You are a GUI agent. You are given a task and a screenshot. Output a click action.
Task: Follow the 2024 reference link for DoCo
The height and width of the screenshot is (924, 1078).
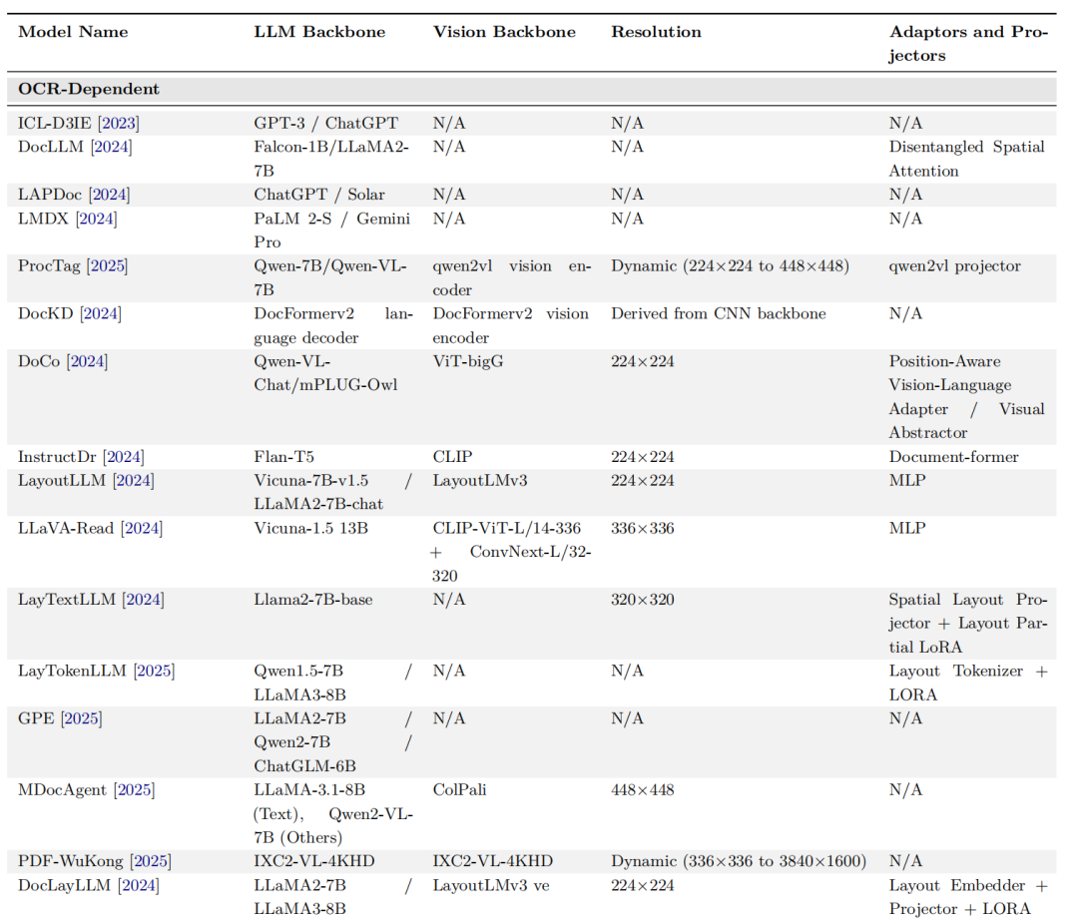click(x=87, y=361)
